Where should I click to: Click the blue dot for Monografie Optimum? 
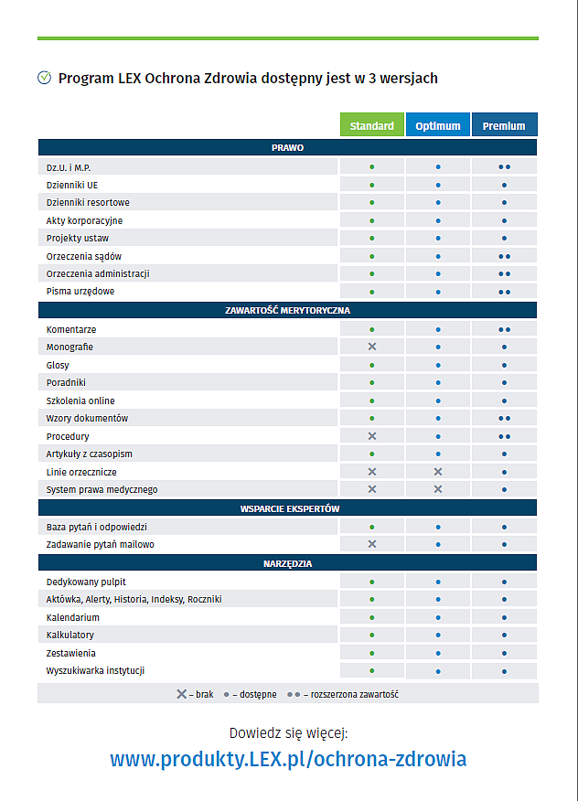tap(438, 347)
